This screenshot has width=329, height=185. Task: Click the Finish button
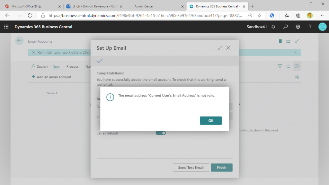(222, 168)
